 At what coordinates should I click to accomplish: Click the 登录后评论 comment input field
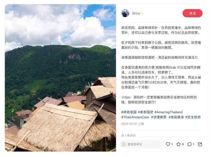click(x=141, y=144)
